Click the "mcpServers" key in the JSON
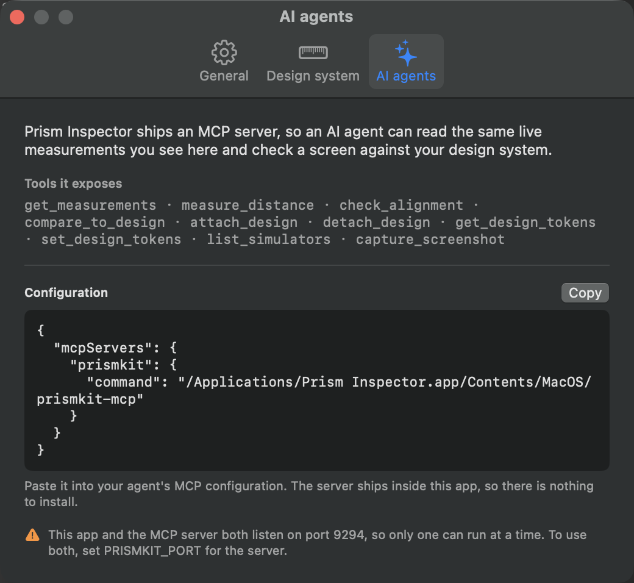The image size is (634, 583). click(x=102, y=348)
